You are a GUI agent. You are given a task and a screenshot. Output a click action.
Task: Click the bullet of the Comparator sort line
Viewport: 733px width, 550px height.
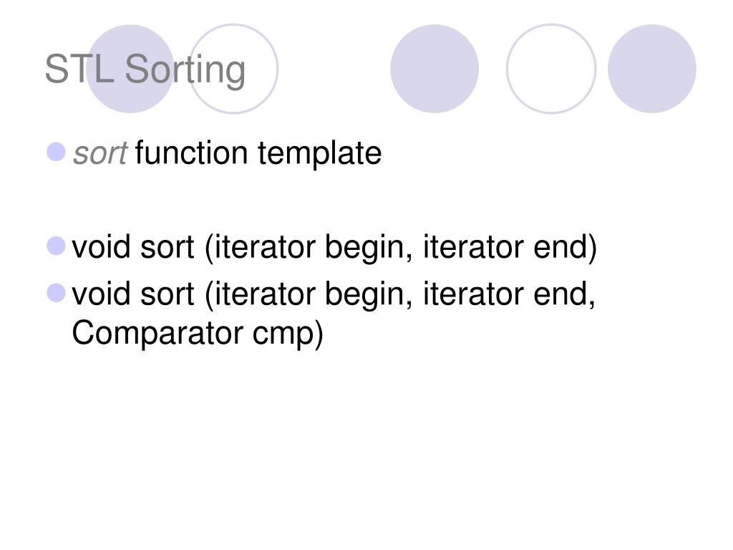56,293
